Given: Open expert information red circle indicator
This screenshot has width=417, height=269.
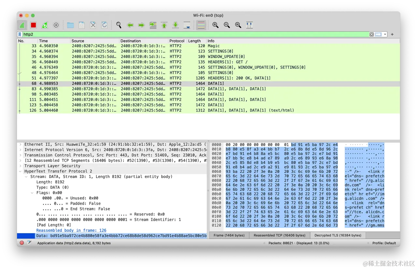Looking at the screenshot, I should (x=22, y=243).
